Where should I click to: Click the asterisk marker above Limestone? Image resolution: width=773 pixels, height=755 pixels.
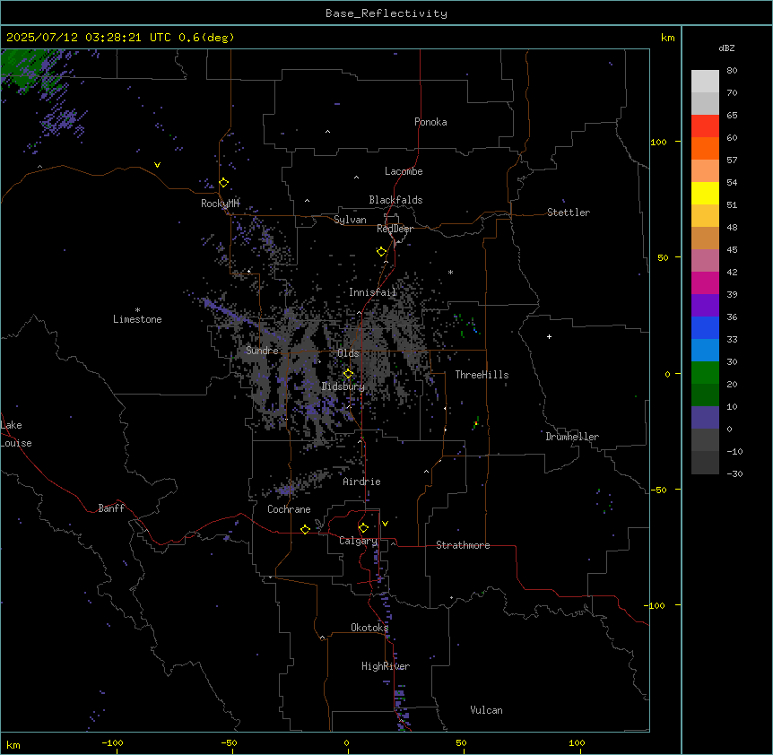pyautogui.click(x=137, y=310)
